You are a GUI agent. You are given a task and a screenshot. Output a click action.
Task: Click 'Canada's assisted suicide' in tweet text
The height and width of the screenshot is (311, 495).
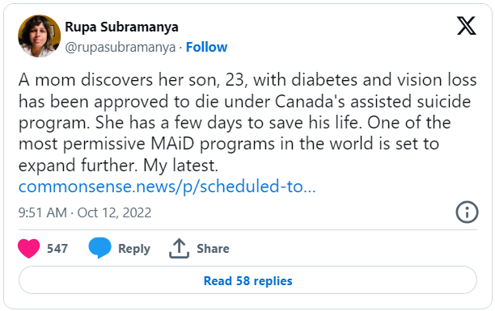tap(373, 101)
